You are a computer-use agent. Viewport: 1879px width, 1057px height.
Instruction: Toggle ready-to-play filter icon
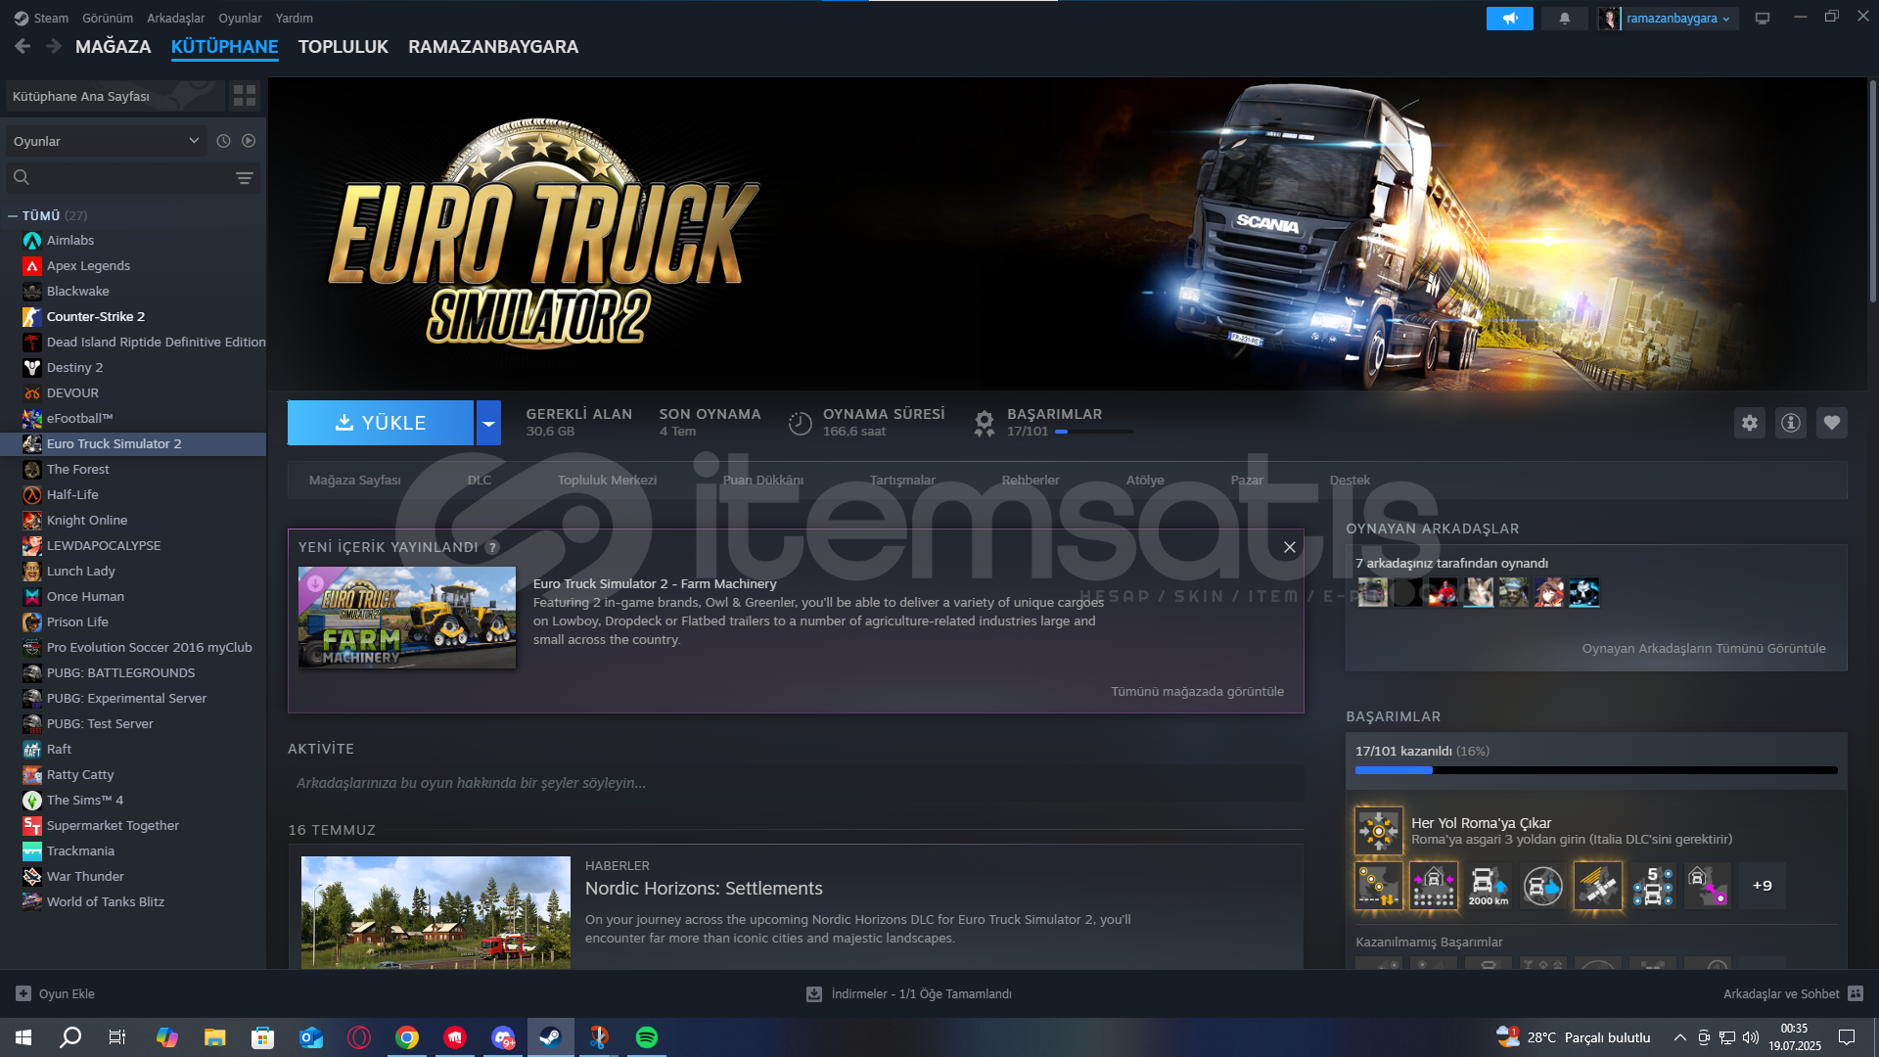click(x=249, y=141)
